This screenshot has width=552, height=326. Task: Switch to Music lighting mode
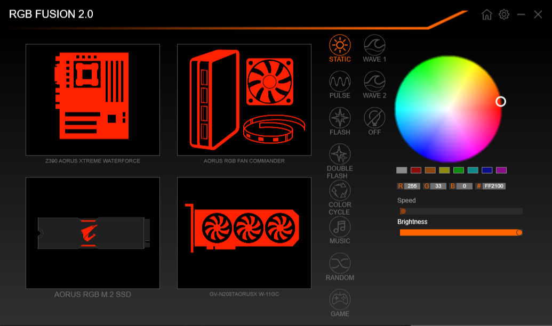point(340,230)
